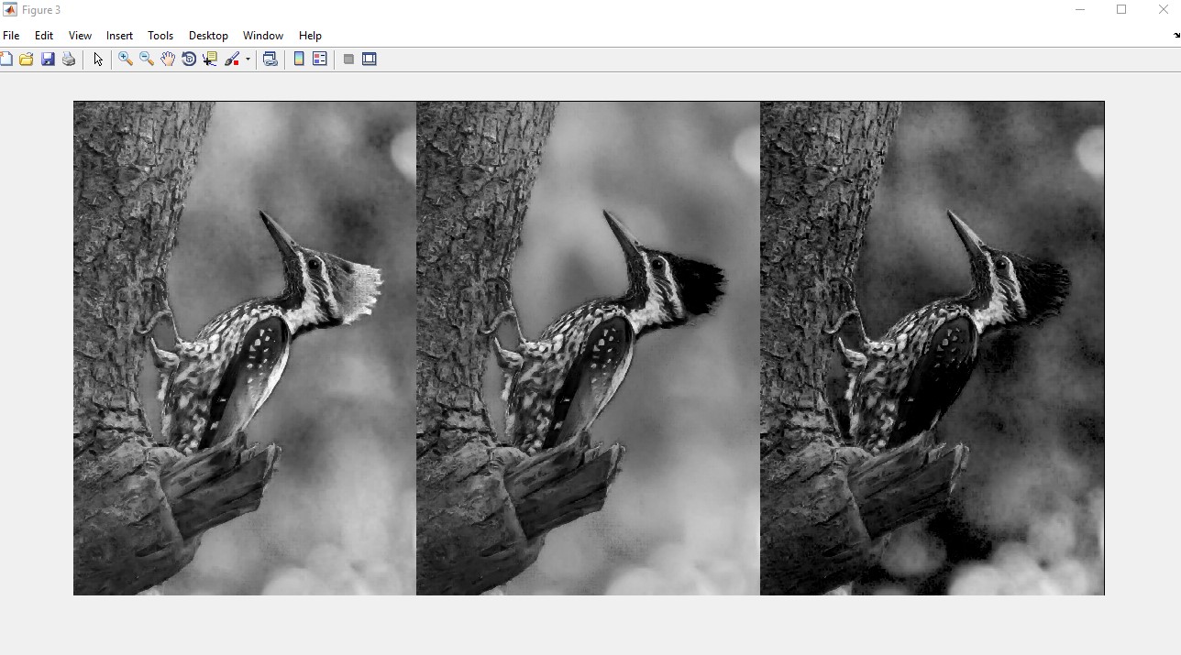Toggle the Brush/Select Data tool
Viewport: 1181px width, 655px height.
[x=232, y=59]
